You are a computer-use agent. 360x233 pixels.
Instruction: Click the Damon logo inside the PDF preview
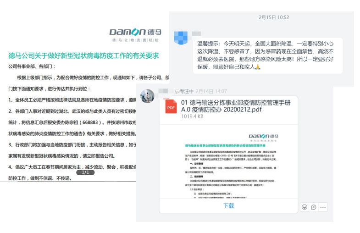[263, 136]
